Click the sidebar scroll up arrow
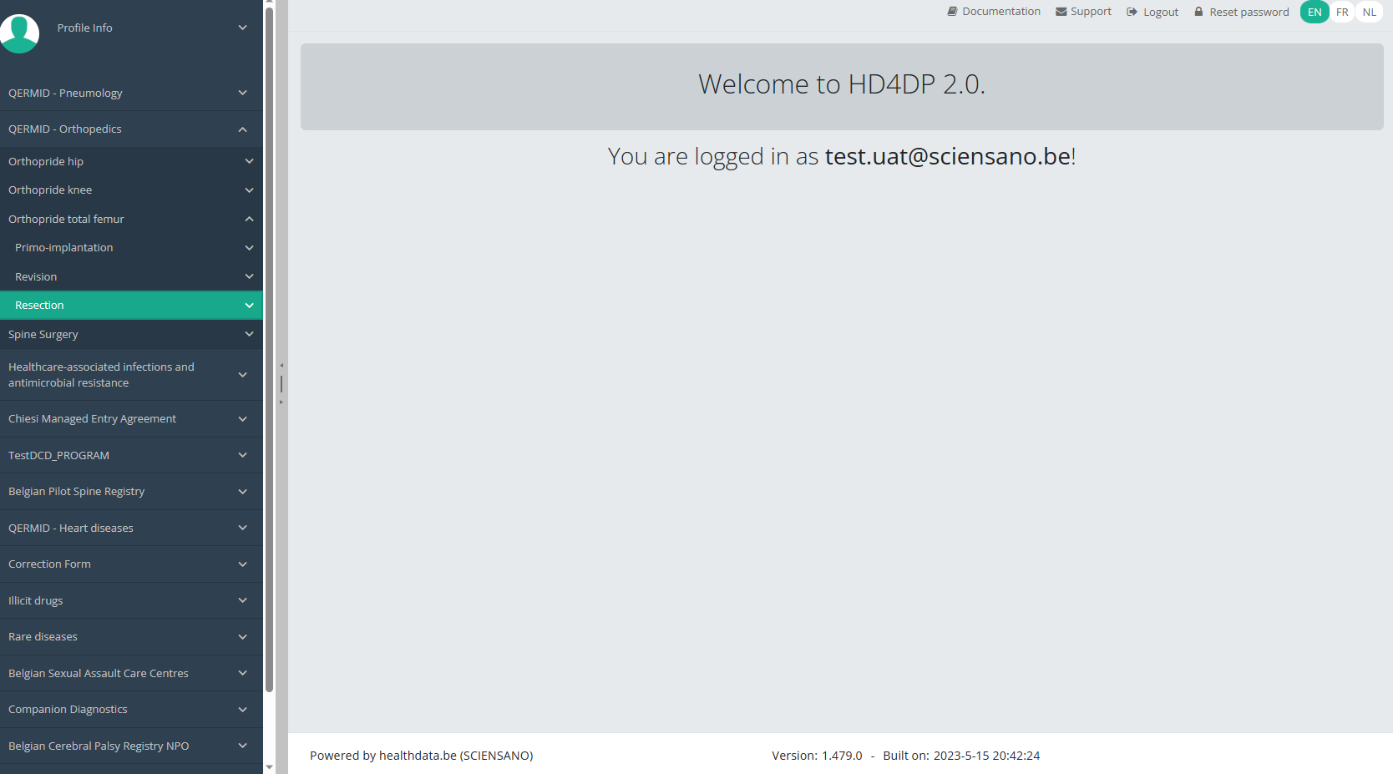Viewport: 1393px width, 774px height. pyautogui.click(x=269, y=3)
